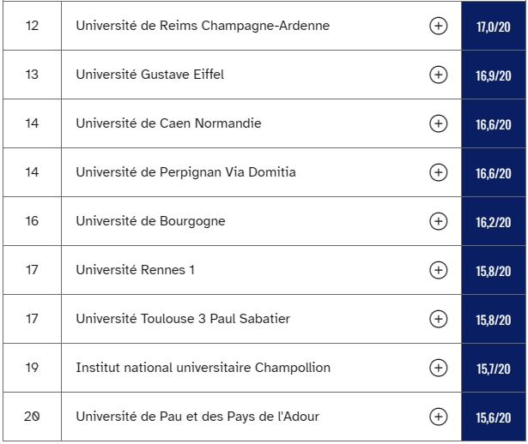The image size is (528, 444).
Task: Select rank 20 cell
Action: pyautogui.click(x=32, y=417)
